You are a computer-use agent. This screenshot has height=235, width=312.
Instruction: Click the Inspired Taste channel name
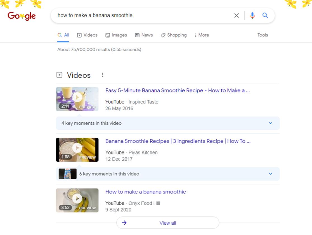coord(143,102)
